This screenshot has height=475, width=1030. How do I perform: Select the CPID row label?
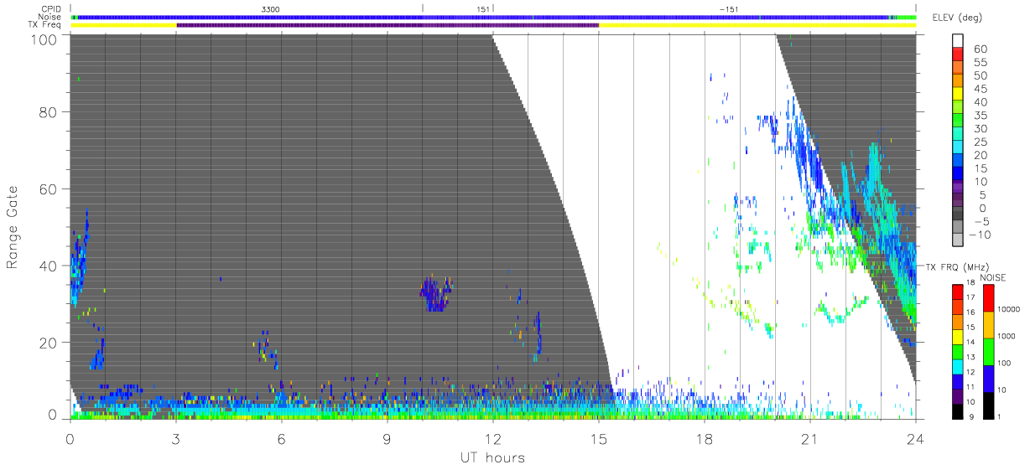click(x=52, y=8)
